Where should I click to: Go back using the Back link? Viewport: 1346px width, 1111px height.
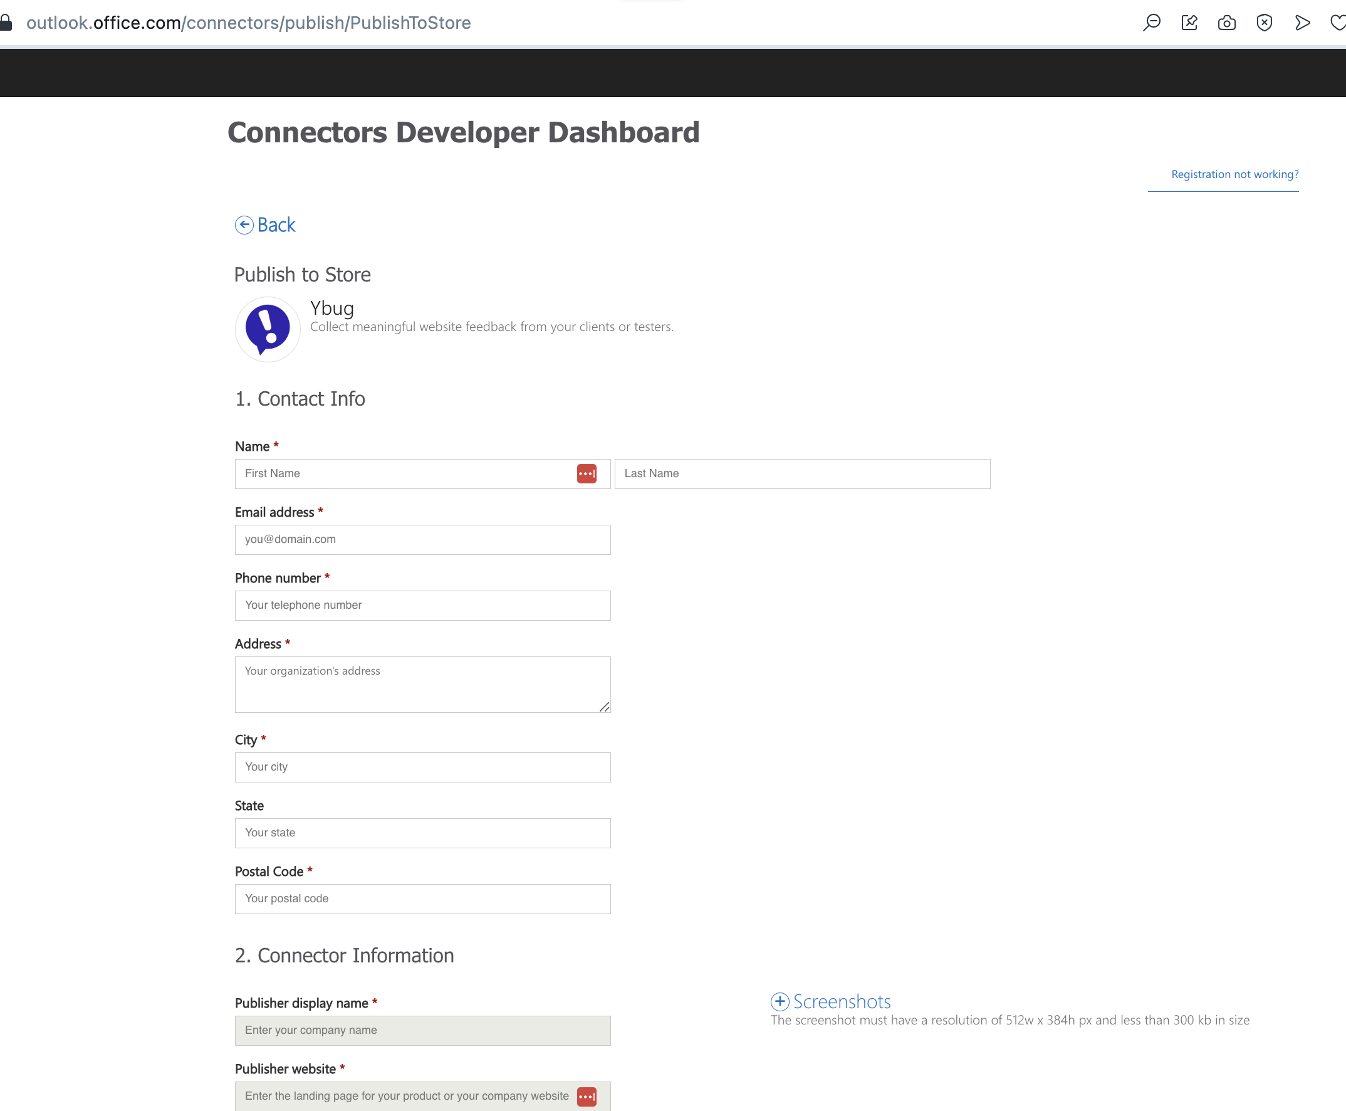(x=276, y=224)
